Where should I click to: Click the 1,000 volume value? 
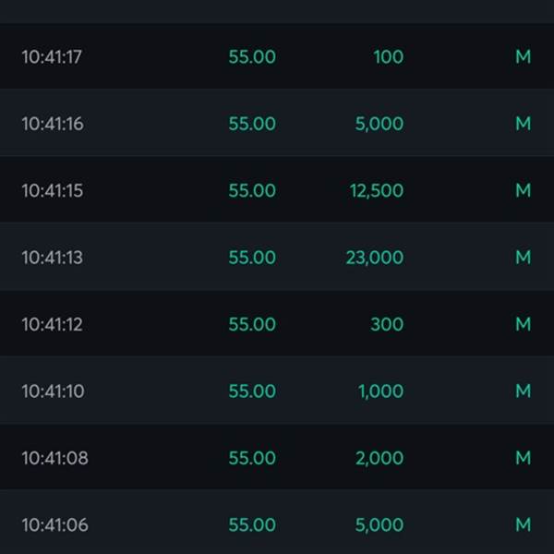(380, 391)
